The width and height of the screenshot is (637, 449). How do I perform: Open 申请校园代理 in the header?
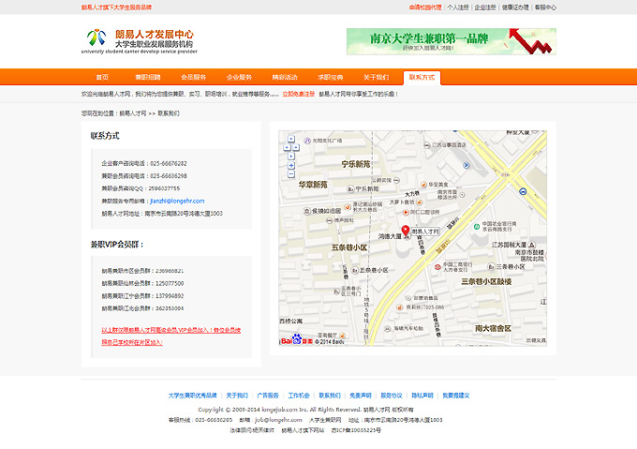coord(424,7)
